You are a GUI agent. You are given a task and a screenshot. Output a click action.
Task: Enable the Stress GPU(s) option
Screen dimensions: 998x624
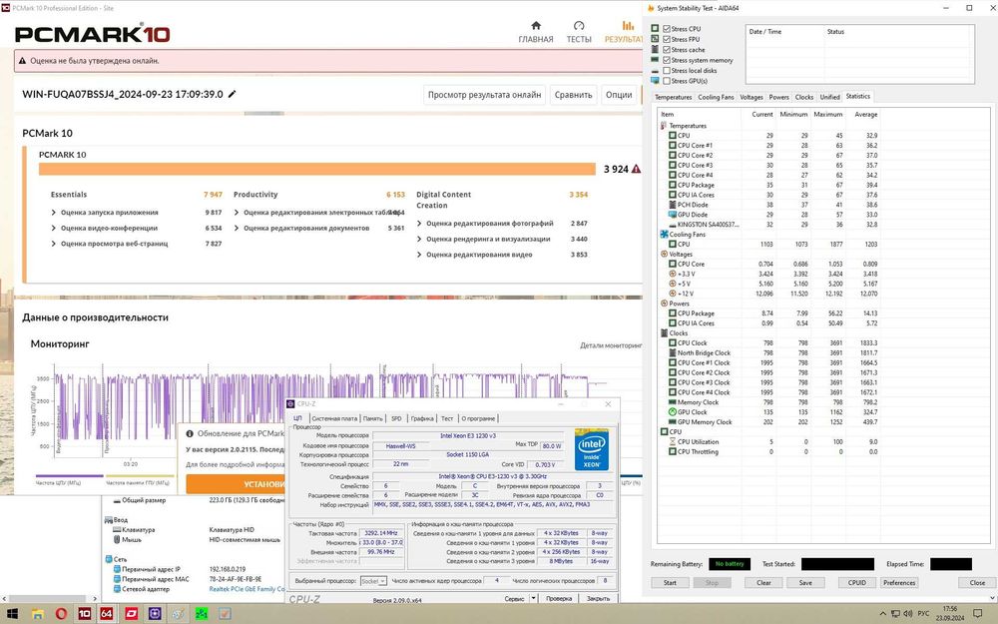pos(666,80)
